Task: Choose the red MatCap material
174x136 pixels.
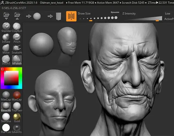Action: pos(17,96)
